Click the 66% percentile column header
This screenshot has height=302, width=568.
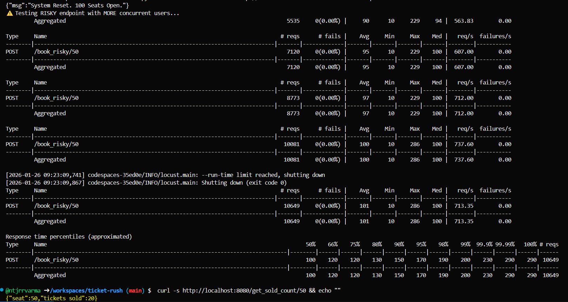[x=332, y=244]
